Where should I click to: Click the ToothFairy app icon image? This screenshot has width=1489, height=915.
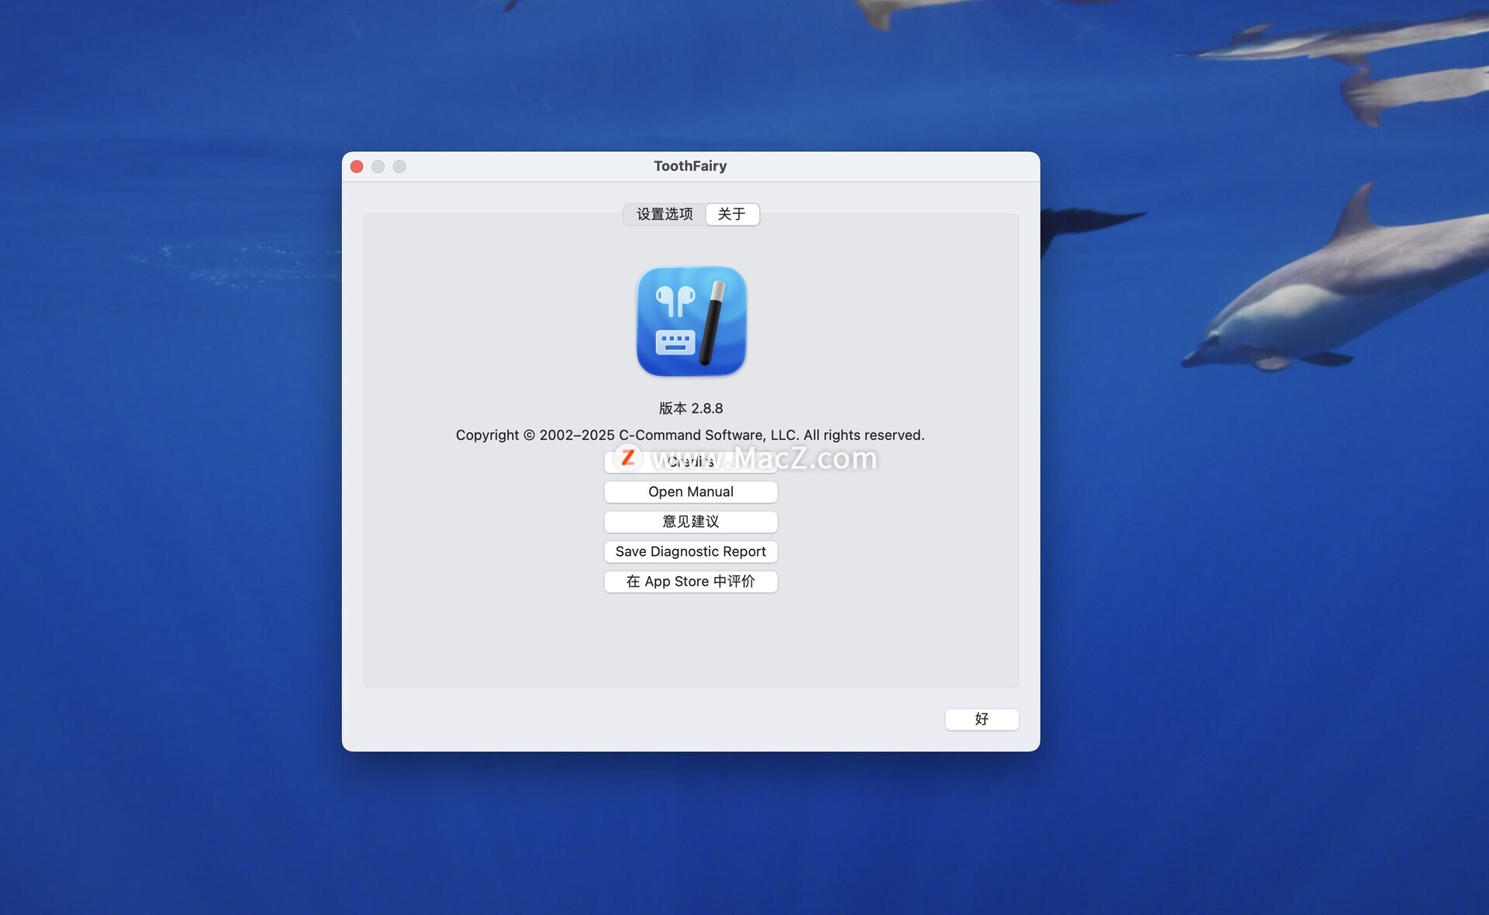coord(690,322)
